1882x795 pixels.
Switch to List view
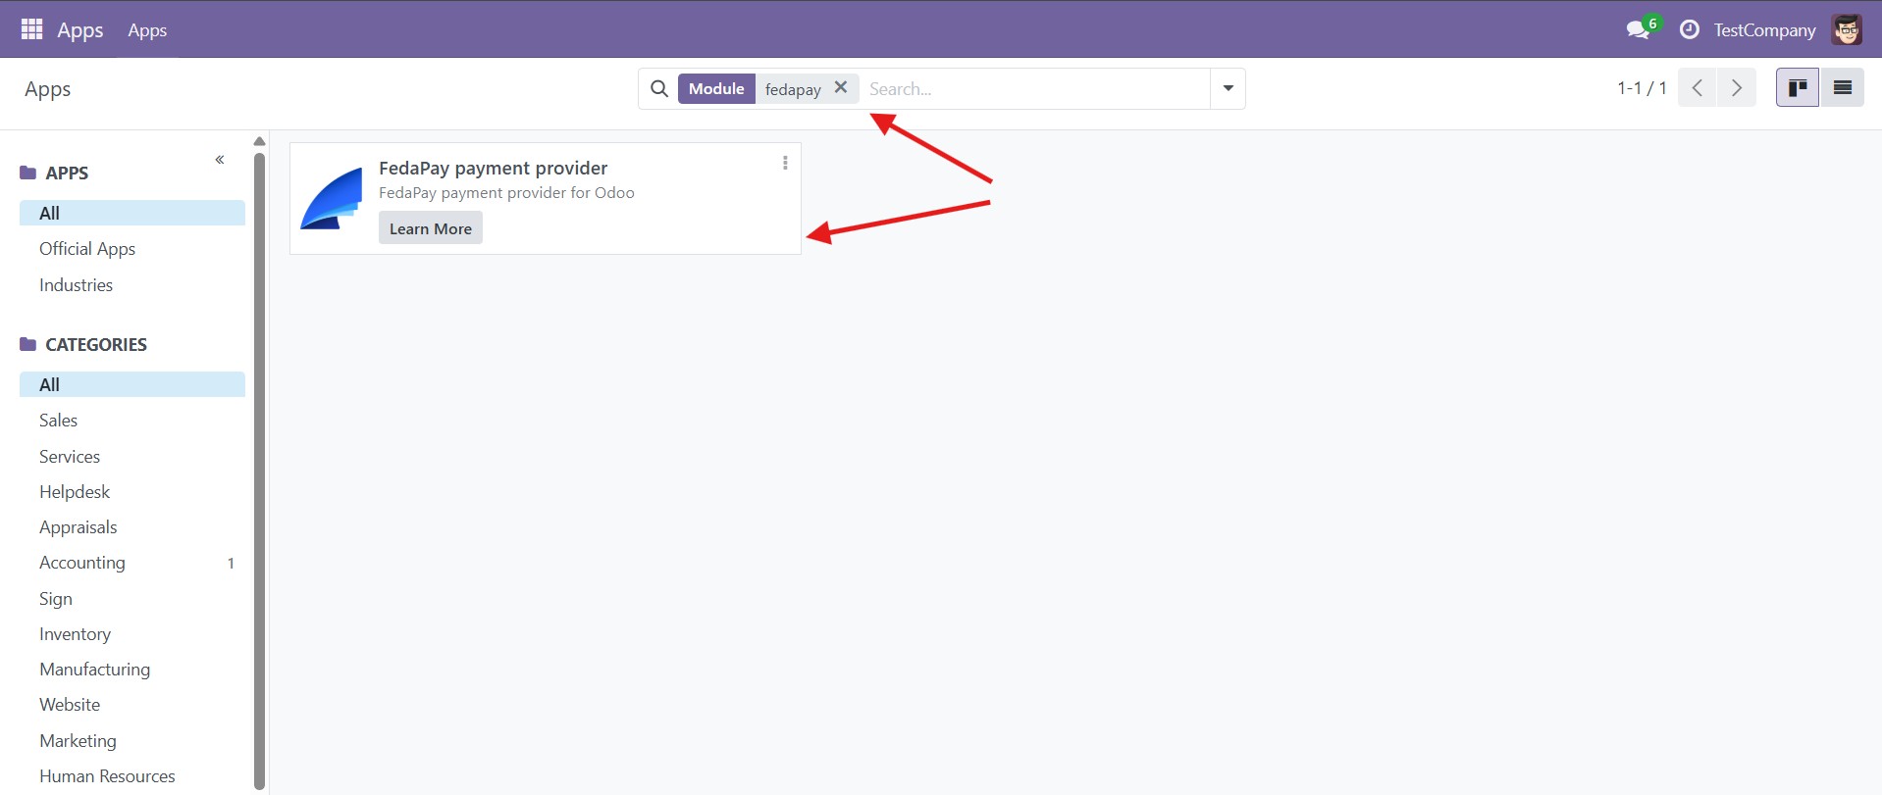click(x=1843, y=88)
